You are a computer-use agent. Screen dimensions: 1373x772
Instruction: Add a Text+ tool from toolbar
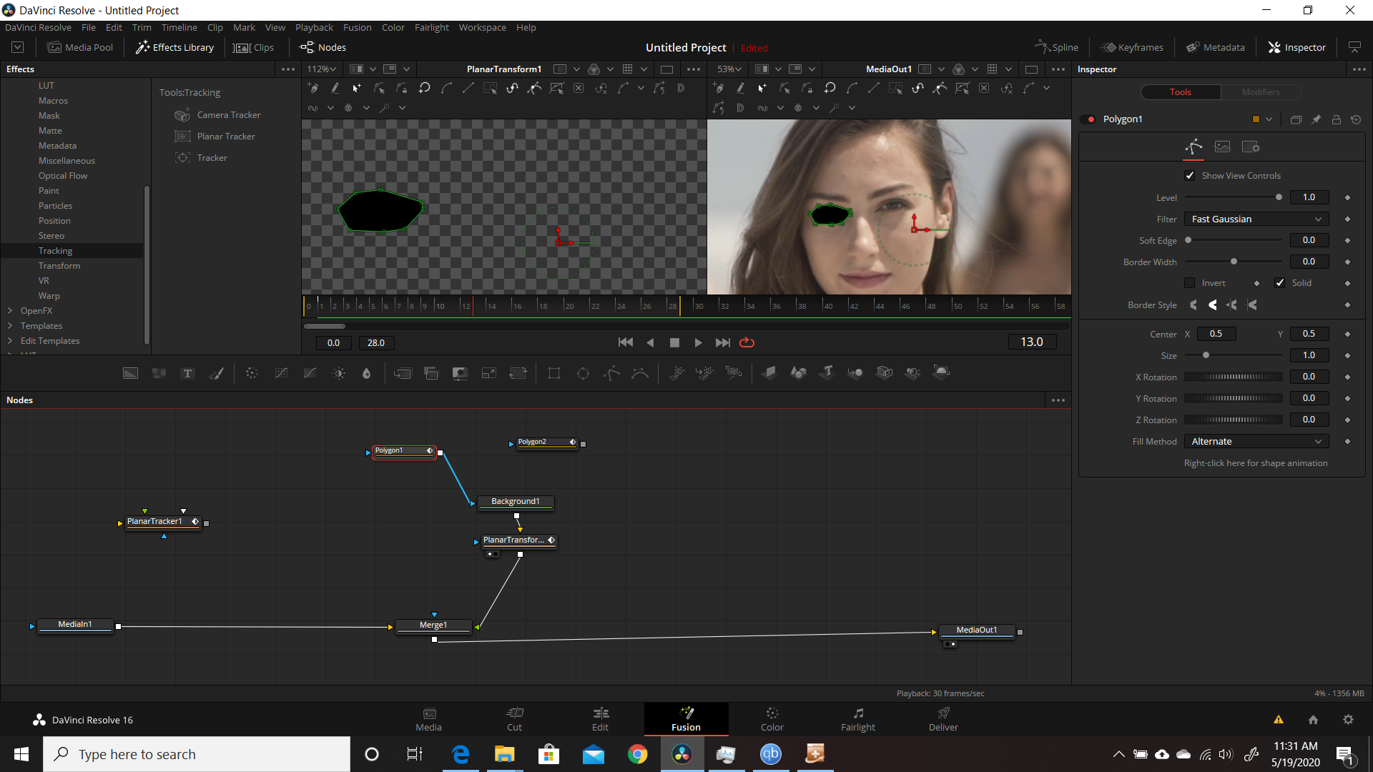point(187,373)
